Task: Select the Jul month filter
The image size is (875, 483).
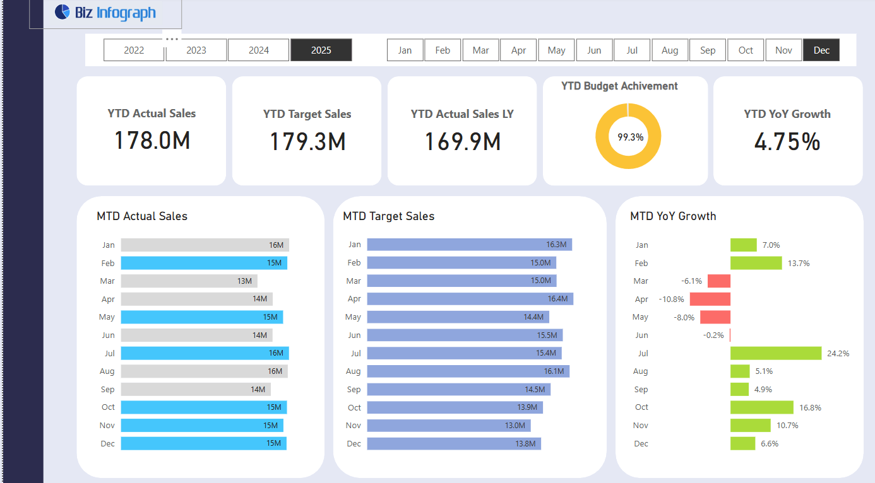Action: pyautogui.click(x=632, y=50)
